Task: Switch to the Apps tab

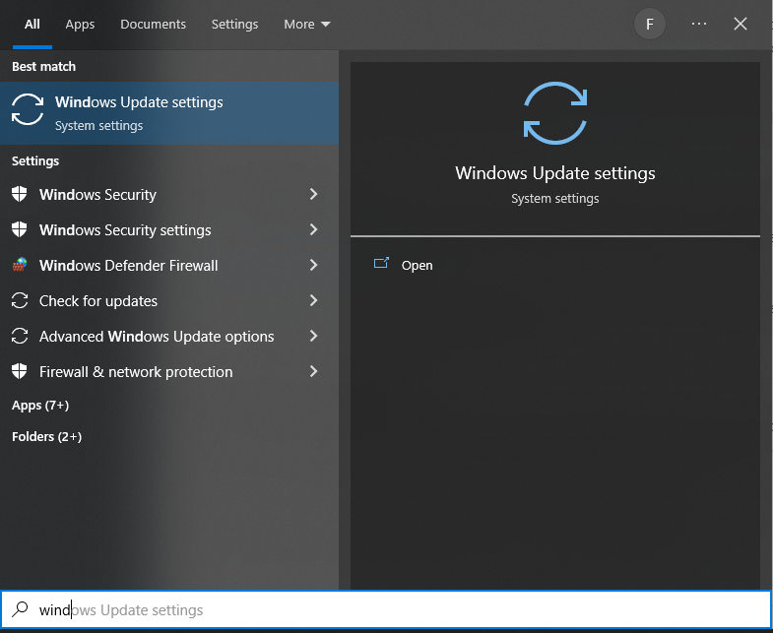Action: (80, 25)
